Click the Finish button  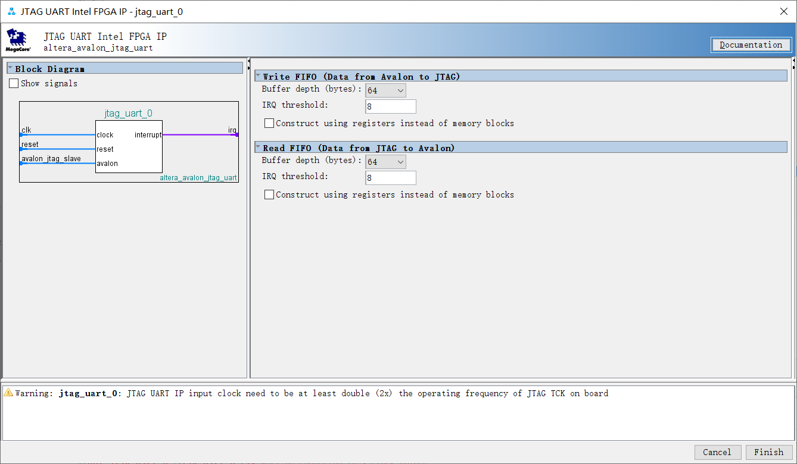click(769, 452)
